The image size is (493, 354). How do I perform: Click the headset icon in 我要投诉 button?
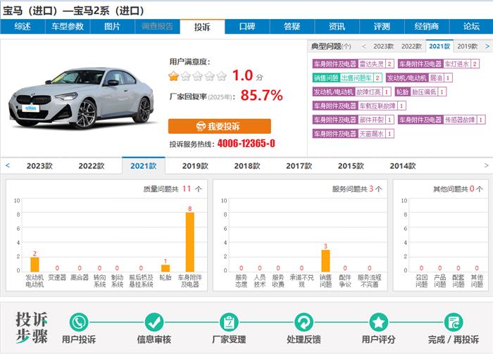pos(201,126)
